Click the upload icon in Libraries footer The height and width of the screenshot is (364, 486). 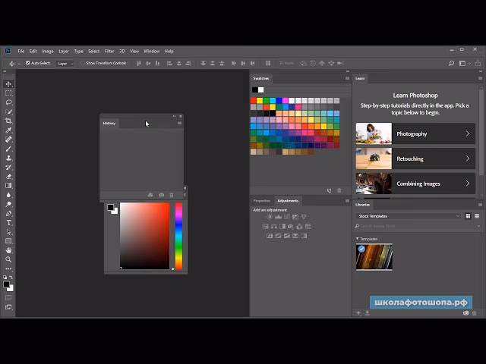(x=368, y=313)
